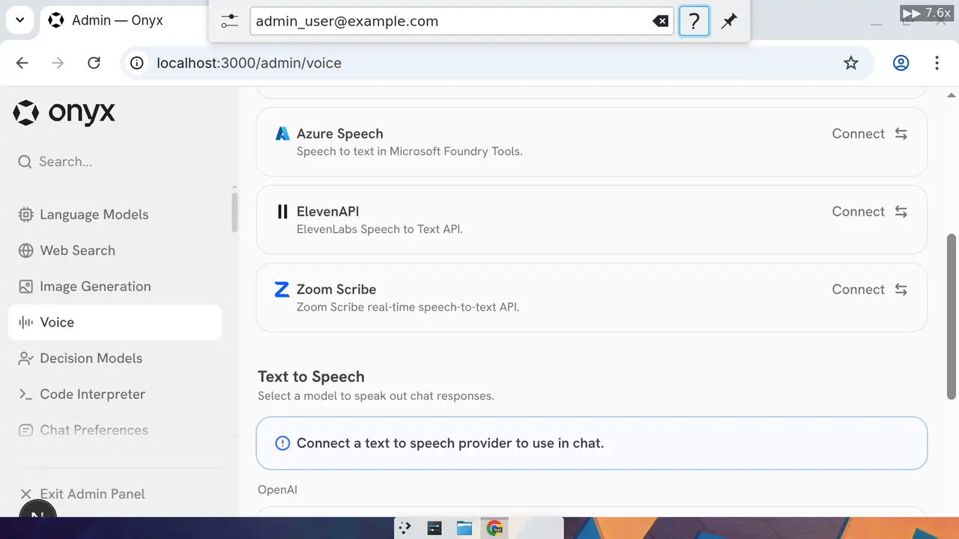This screenshot has width=959, height=539.
Task: Click the ElevenAPI logo icon
Action: click(x=282, y=211)
